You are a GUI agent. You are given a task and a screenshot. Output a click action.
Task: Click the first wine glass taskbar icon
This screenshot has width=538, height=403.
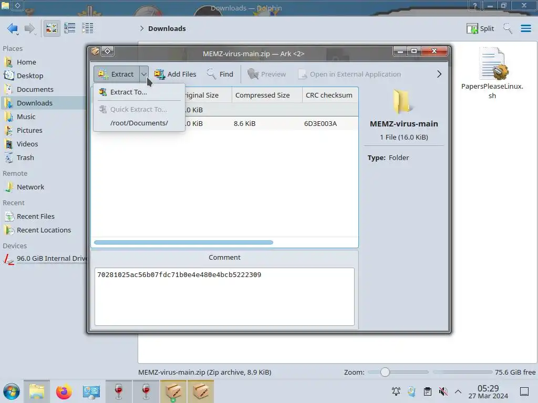pos(118,391)
